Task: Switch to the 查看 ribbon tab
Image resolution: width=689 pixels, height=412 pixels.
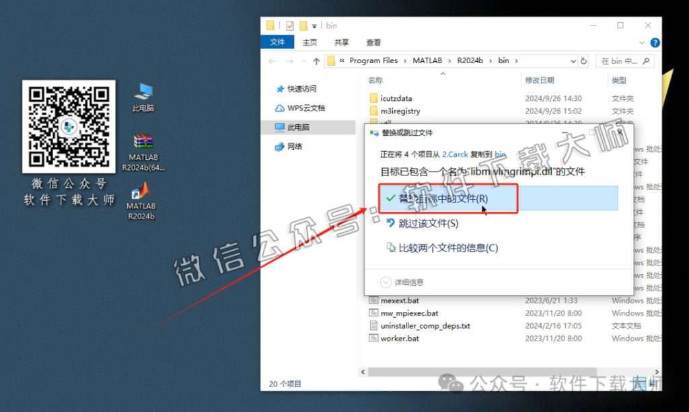Action: pos(373,42)
